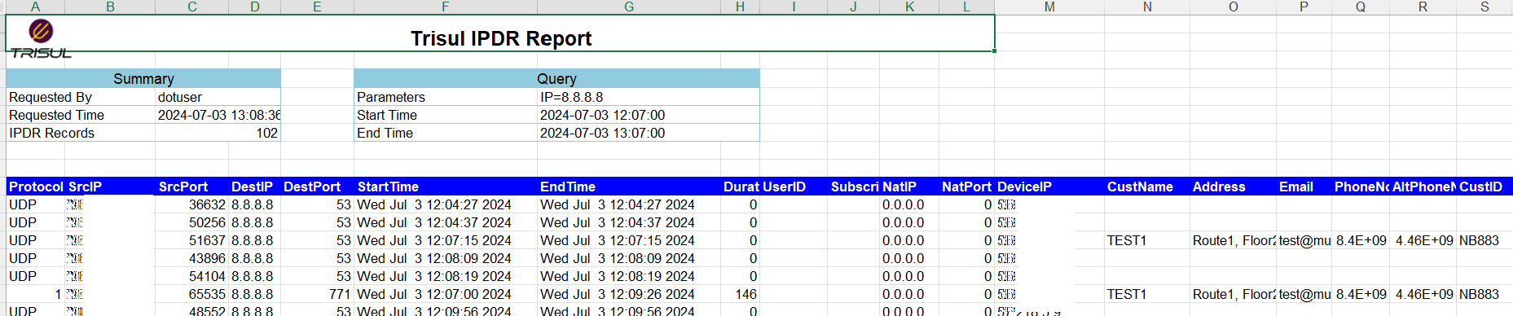Select column G header
Image resolution: width=1513 pixels, height=316 pixels.
pyautogui.click(x=629, y=7)
